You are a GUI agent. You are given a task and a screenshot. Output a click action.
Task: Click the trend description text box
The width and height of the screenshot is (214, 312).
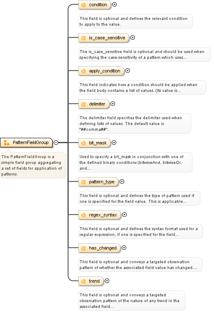tap(132, 301)
